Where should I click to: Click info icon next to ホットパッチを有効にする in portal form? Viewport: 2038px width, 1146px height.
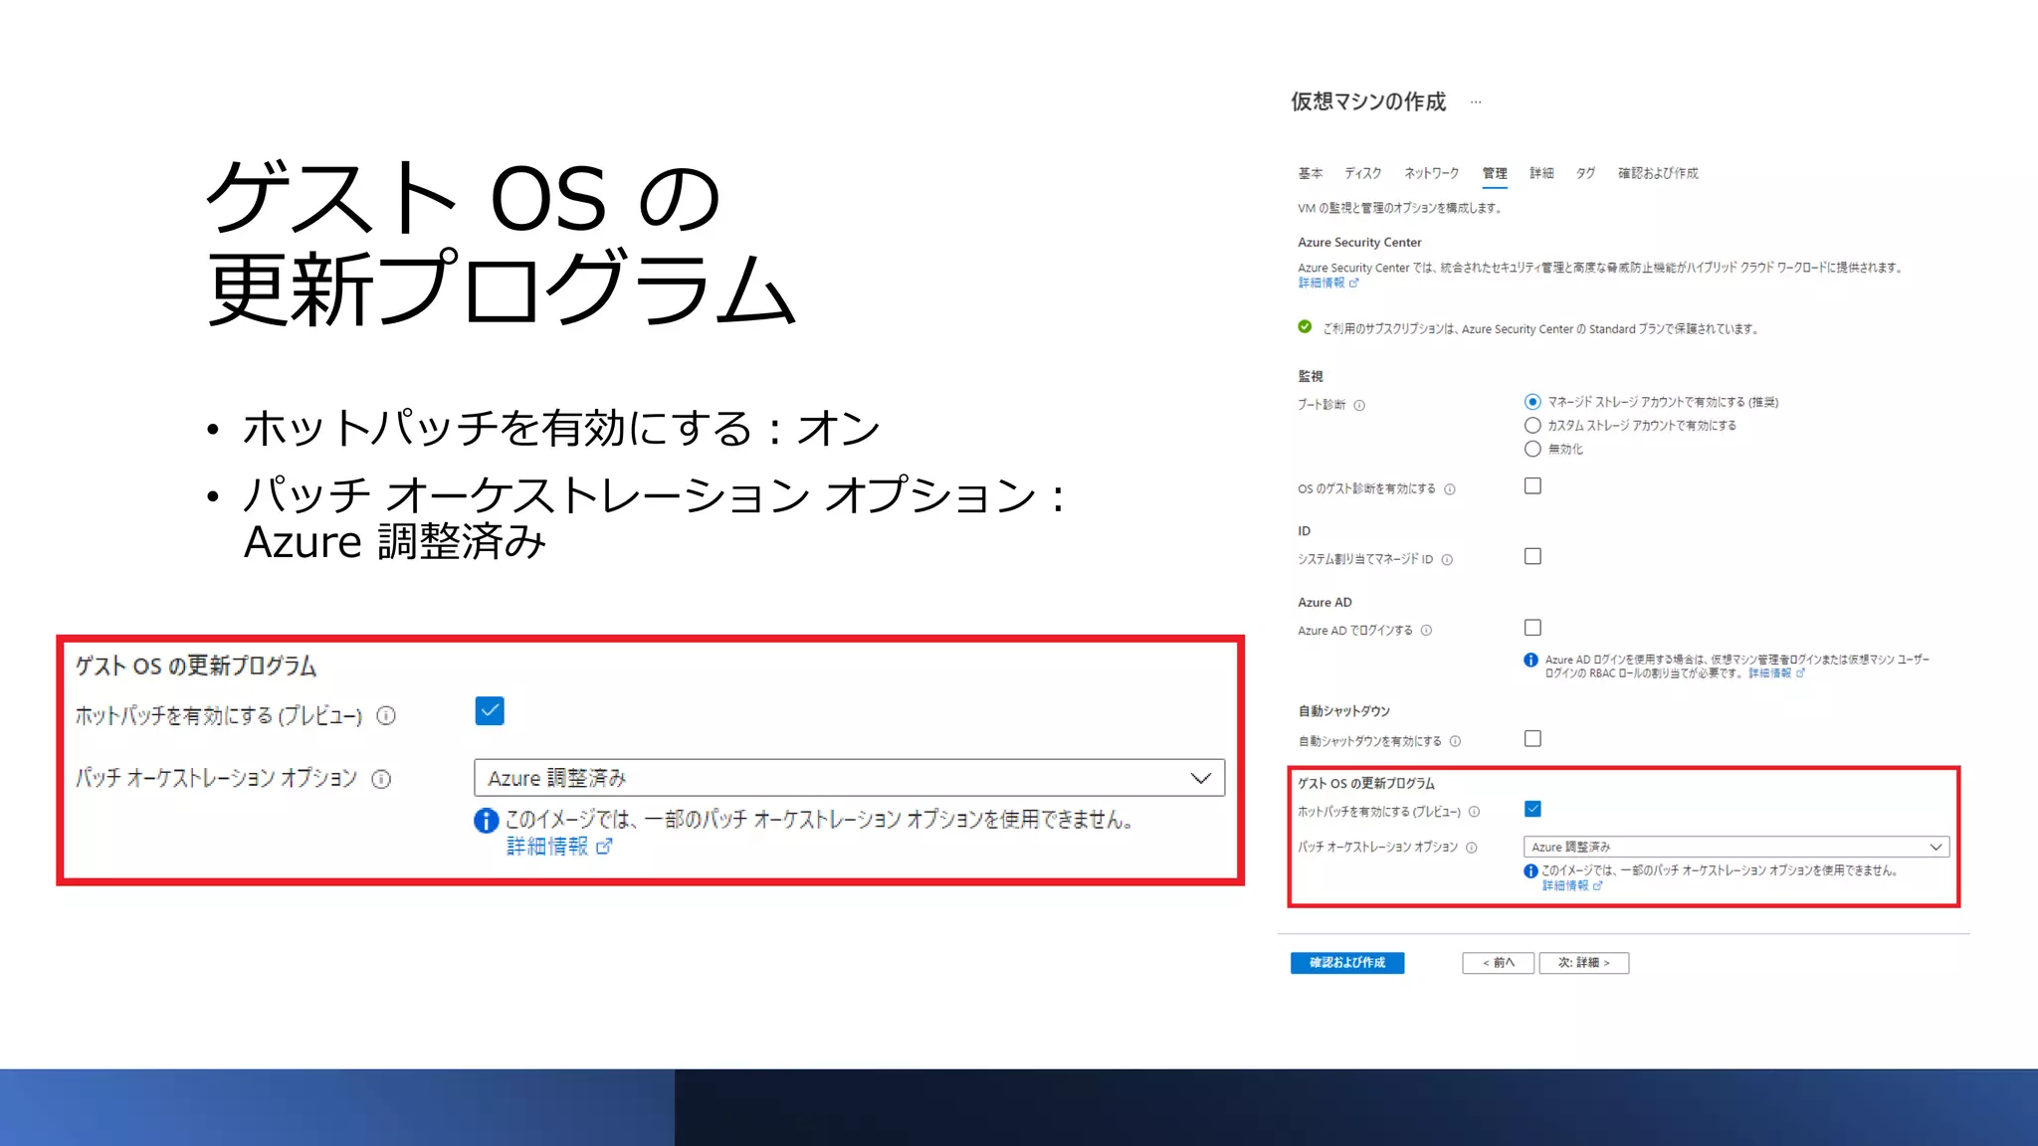pyautogui.click(x=1474, y=812)
